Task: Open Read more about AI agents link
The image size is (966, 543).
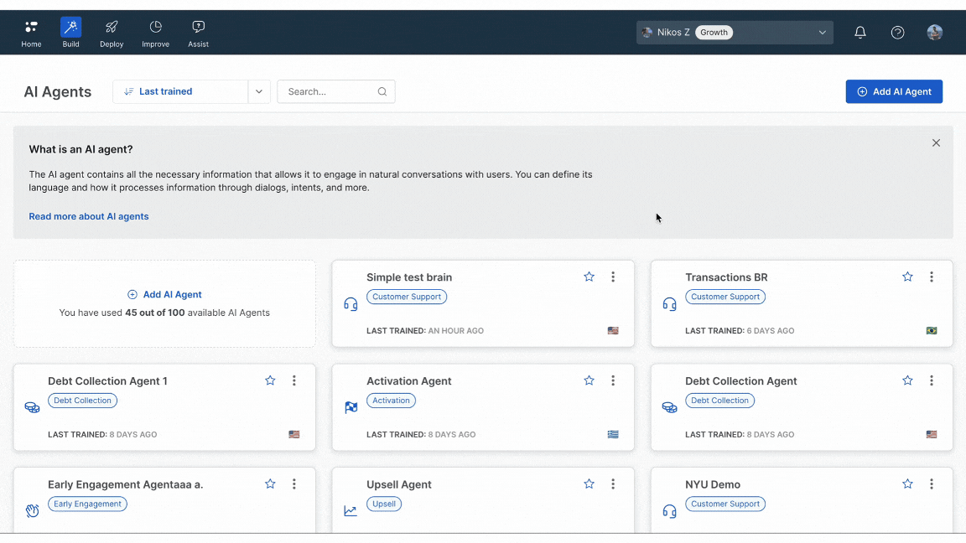Action: click(x=89, y=216)
